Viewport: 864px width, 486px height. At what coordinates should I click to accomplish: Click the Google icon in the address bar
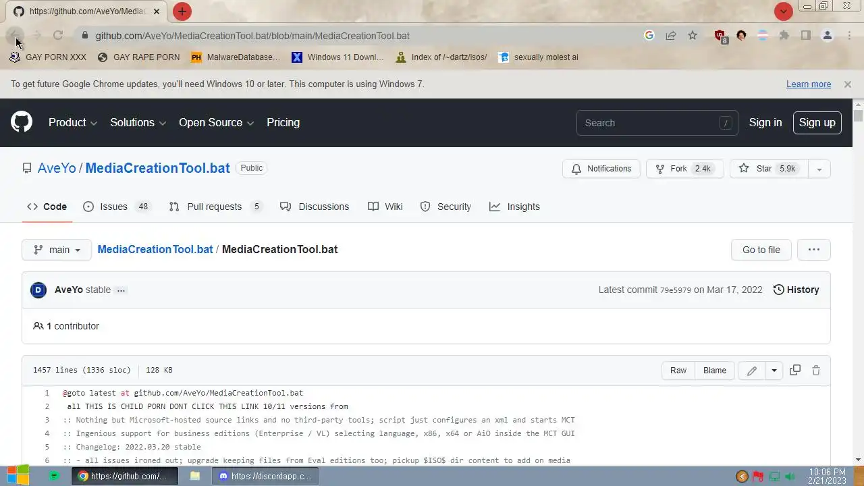[649, 35]
